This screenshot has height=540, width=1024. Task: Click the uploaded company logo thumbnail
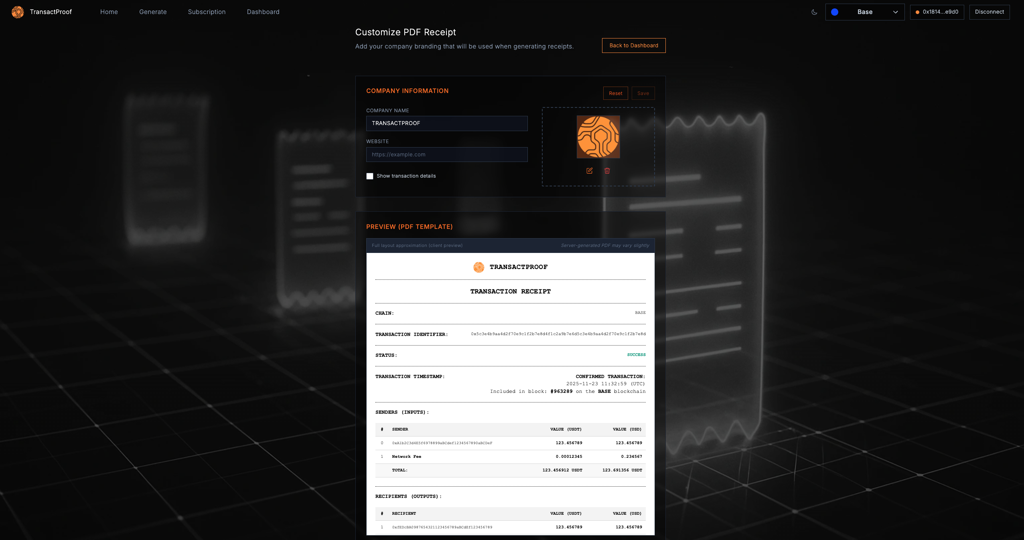(598, 137)
